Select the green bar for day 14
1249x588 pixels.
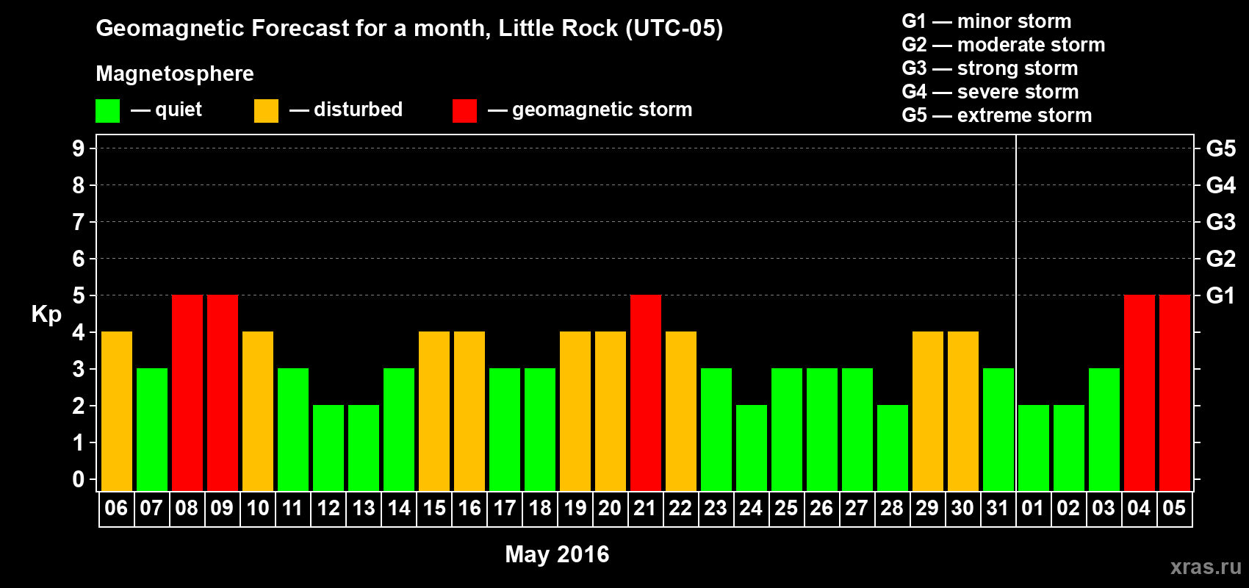coord(399,430)
